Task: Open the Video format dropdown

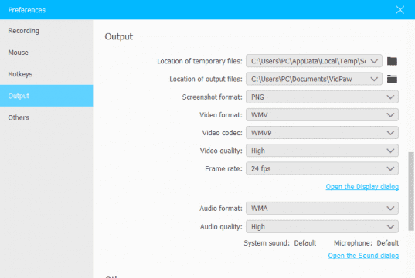Action: [x=322, y=115]
